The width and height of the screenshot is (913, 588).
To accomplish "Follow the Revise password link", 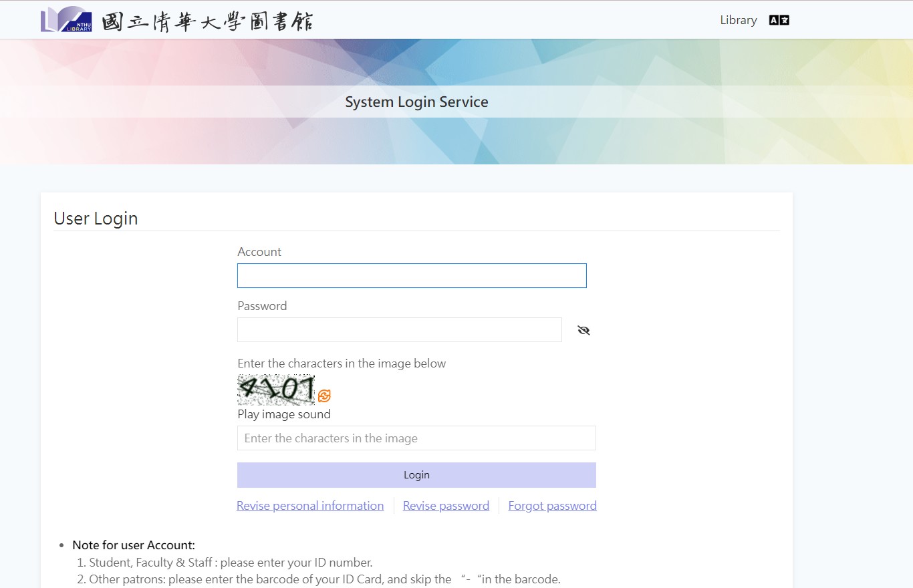I will pos(446,506).
